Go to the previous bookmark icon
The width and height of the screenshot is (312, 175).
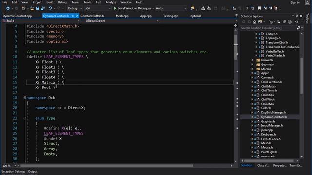point(265,8)
